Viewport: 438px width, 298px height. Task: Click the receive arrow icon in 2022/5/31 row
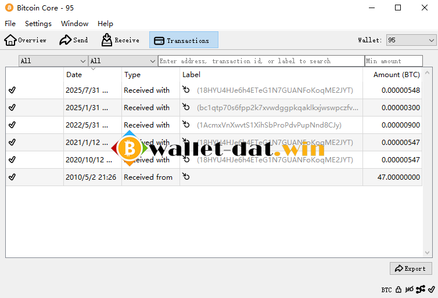tap(186, 124)
